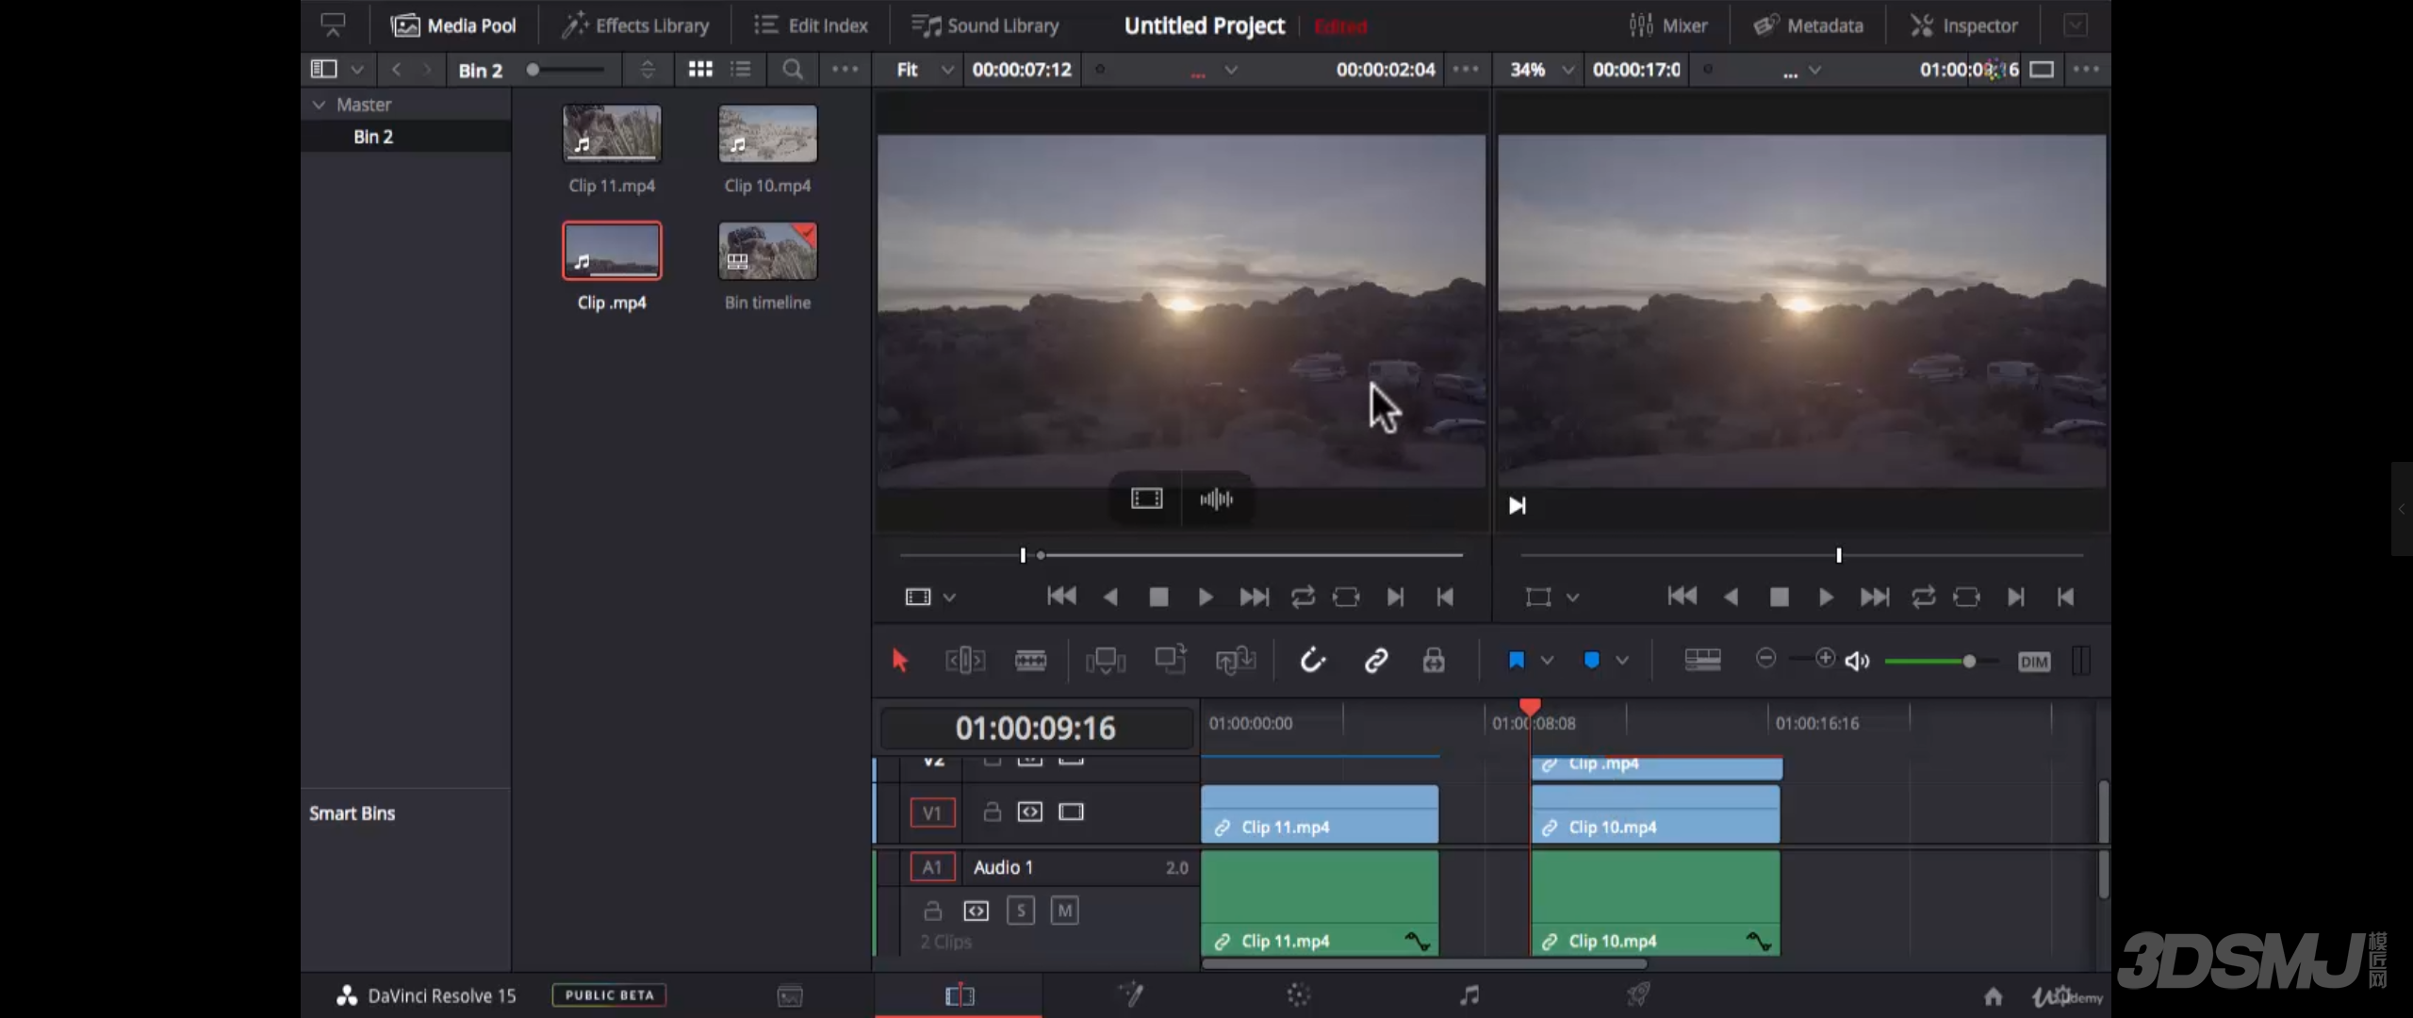Screen dimensions: 2413x1018
Task: Click the timeline zoom full-extent icon
Action: (x=1702, y=660)
